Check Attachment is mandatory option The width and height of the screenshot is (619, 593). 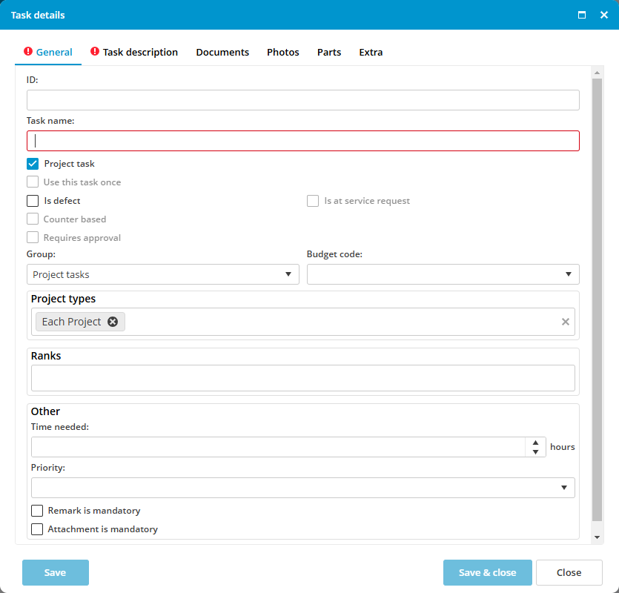click(37, 529)
